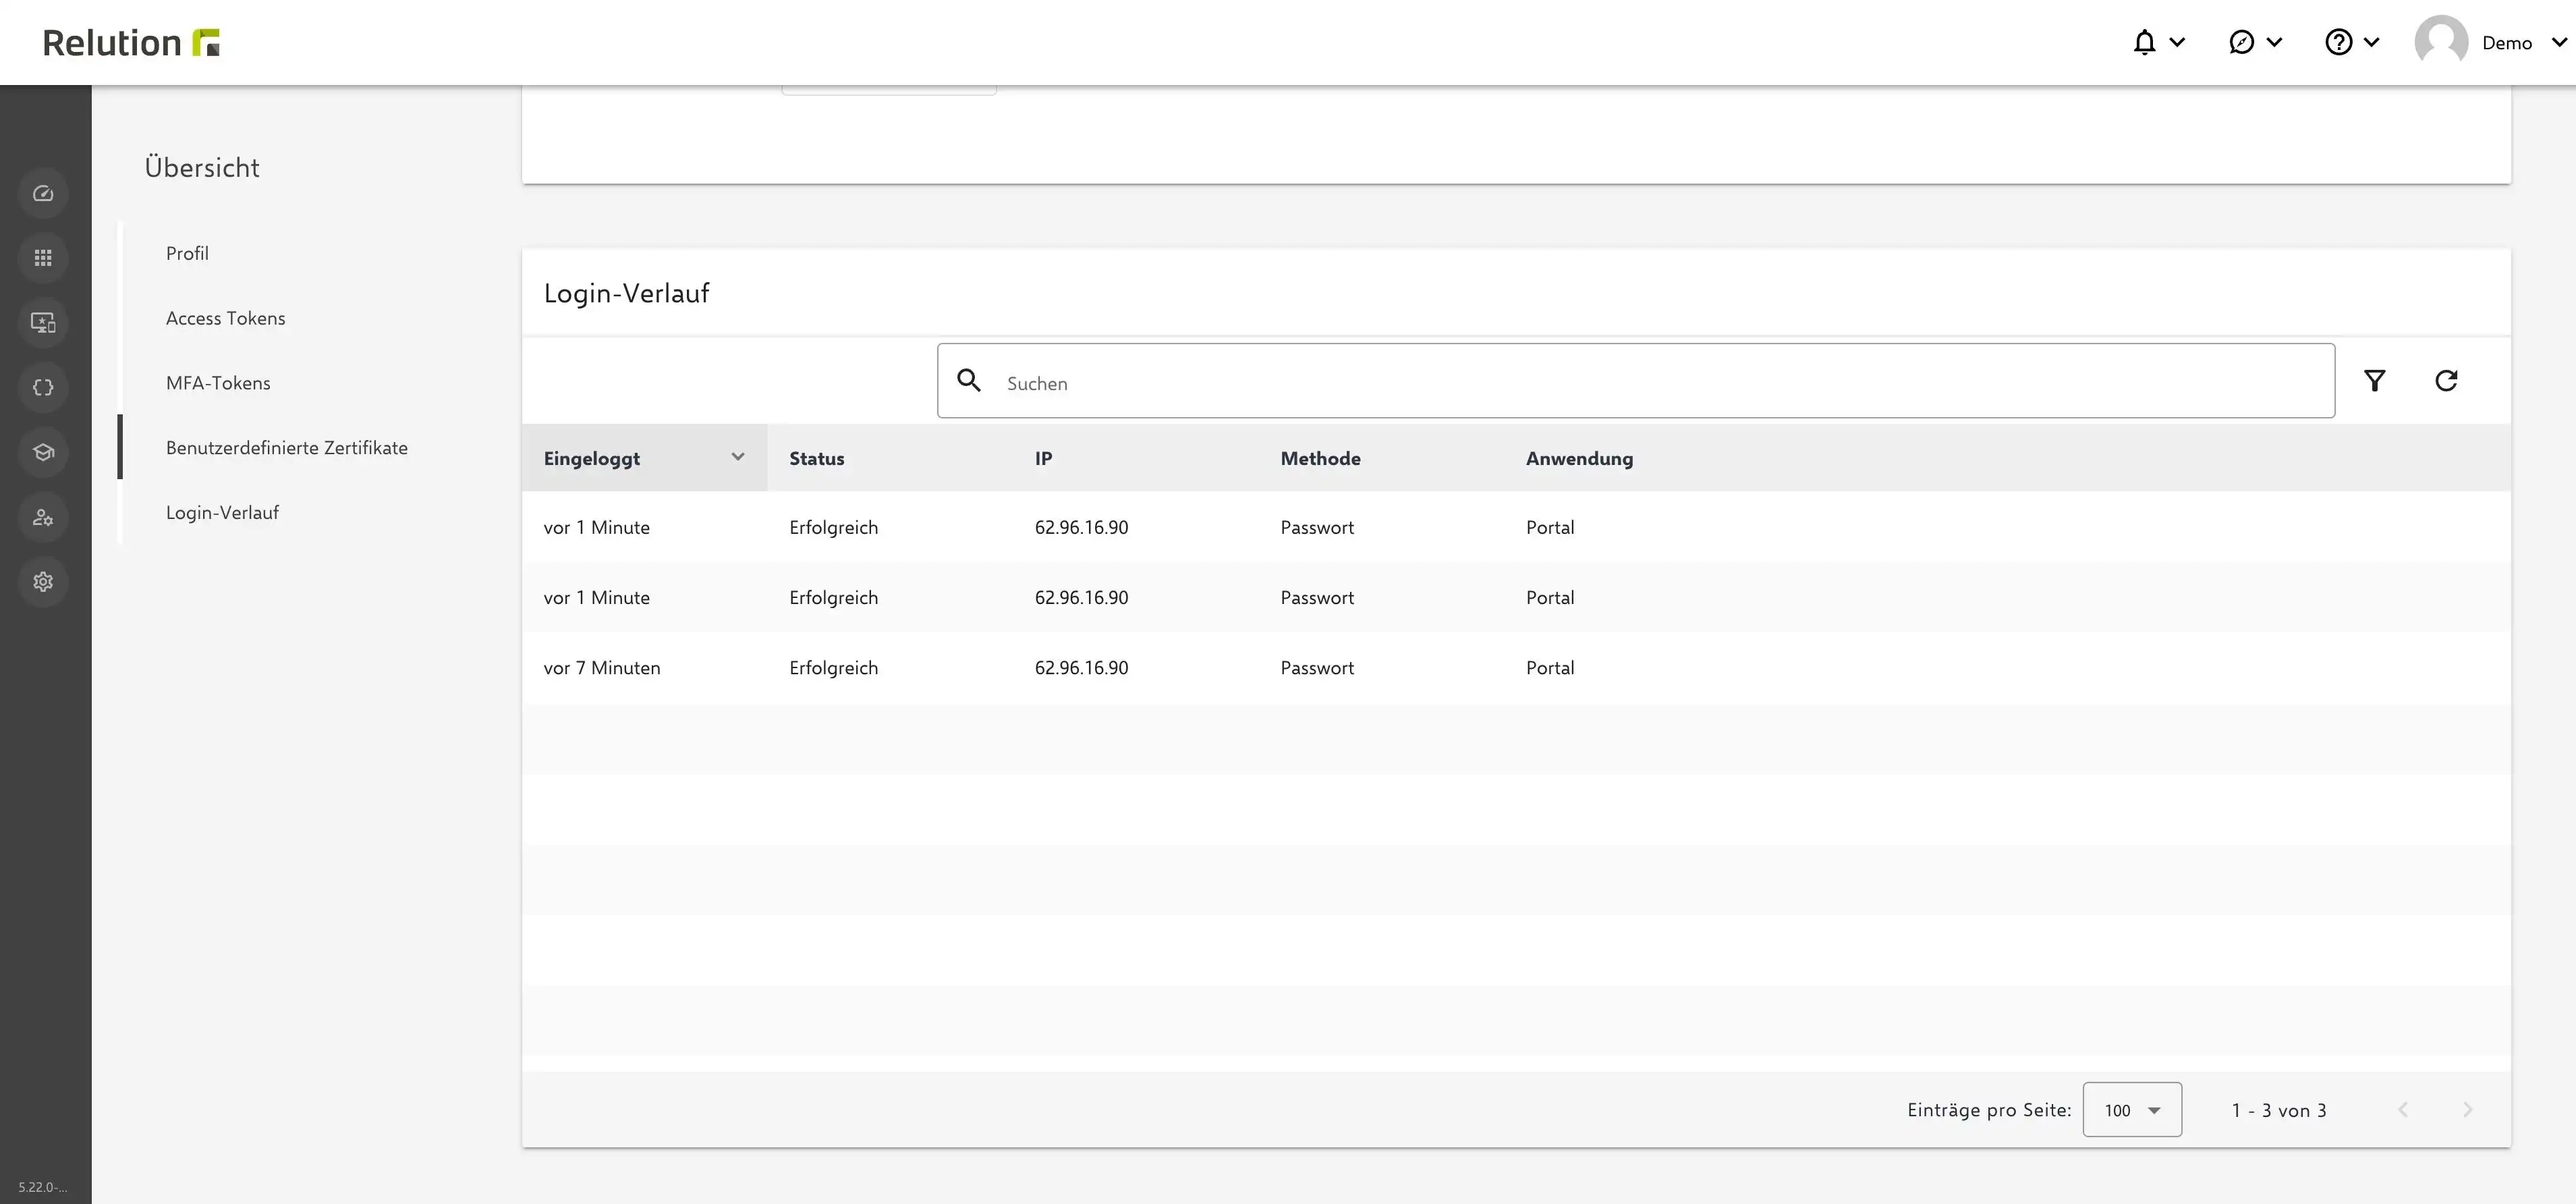Go to next page arrow

[x=2467, y=1110]
